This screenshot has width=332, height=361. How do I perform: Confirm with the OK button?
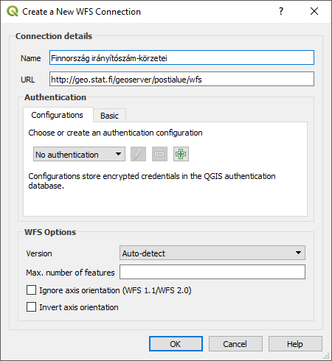pyautogui.click(x=176, y=344)
